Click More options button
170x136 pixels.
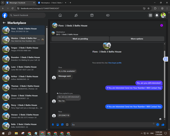(137, 39)
